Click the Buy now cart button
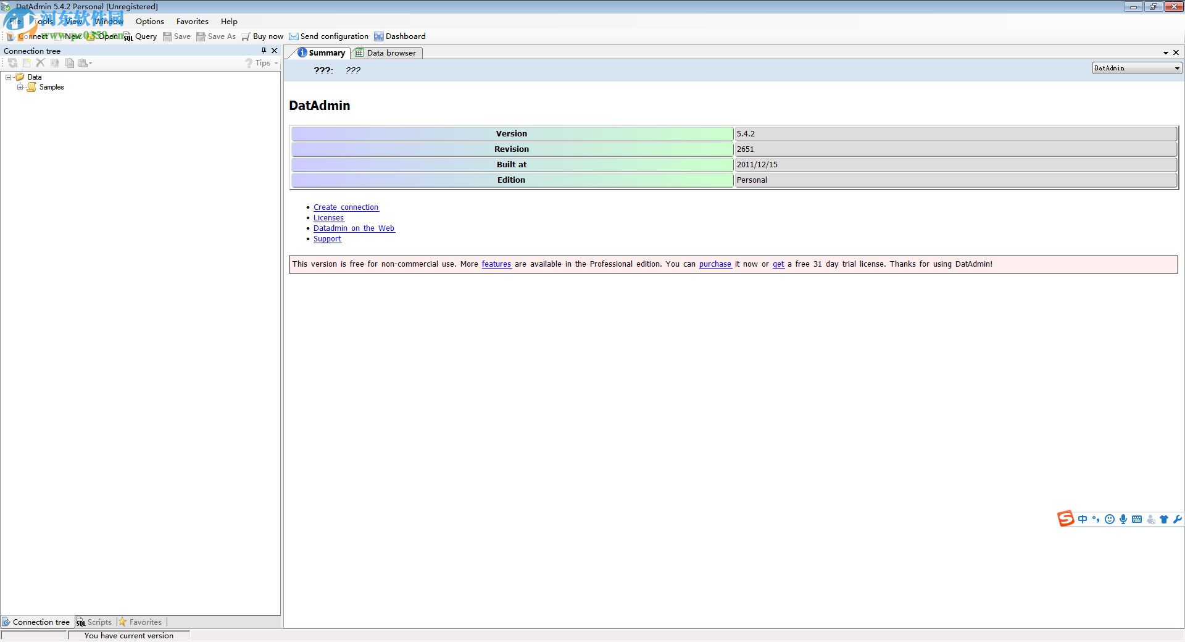1185x642 pixels. click(262, 36)
